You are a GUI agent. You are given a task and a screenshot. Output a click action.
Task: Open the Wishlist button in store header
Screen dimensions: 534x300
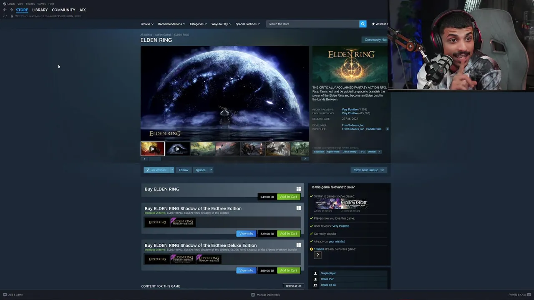[x=379, y=24]
